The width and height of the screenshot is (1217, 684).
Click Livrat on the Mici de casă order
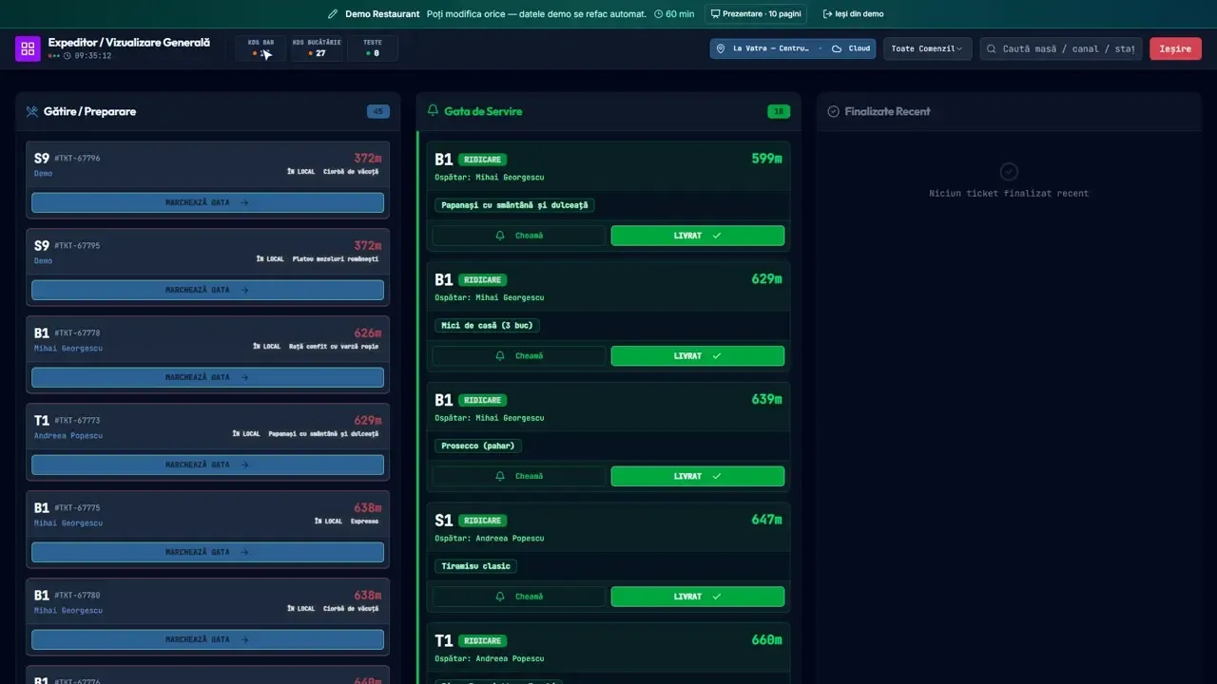pos(698,356)
